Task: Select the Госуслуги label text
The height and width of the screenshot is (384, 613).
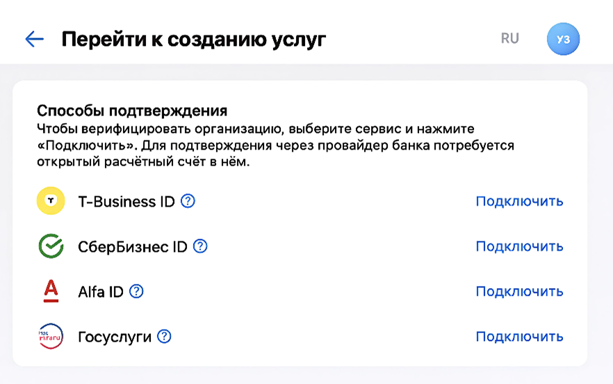Action: [x=115, y=337]
